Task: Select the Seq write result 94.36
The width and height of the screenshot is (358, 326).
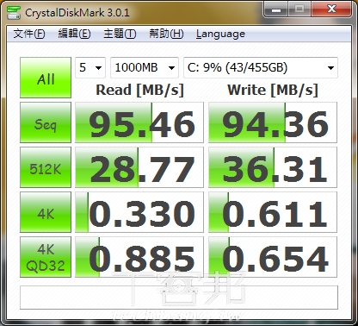Action: coord(273,122)
